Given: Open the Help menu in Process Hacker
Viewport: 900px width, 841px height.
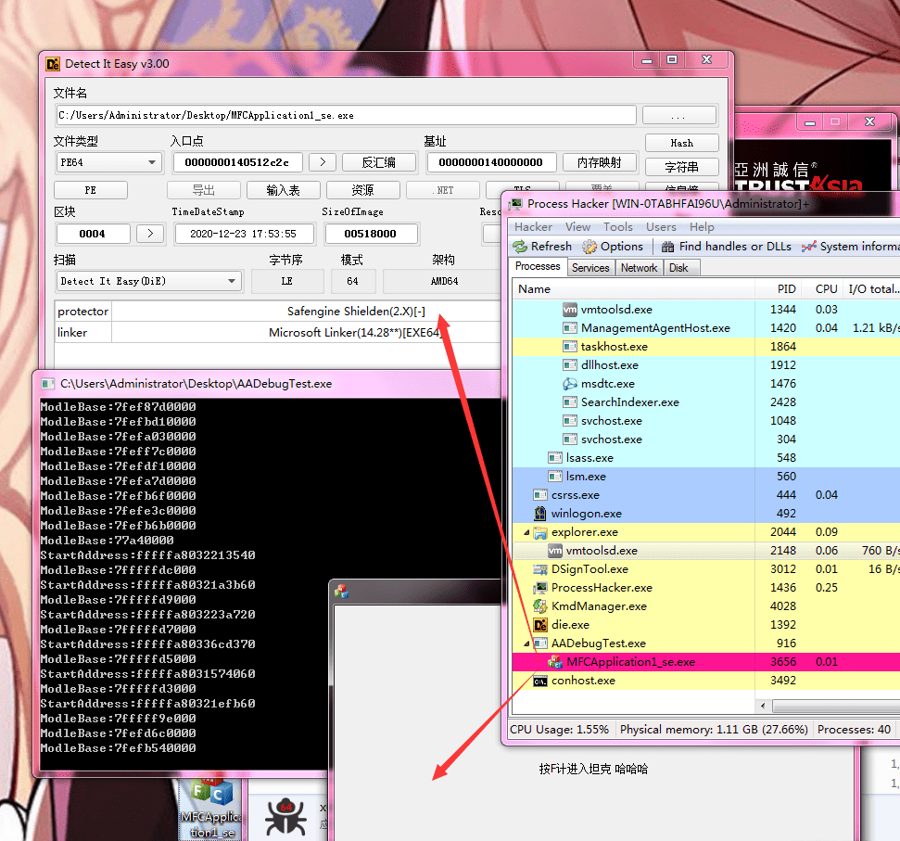Looking at the screenshot, I should point(702,227).
